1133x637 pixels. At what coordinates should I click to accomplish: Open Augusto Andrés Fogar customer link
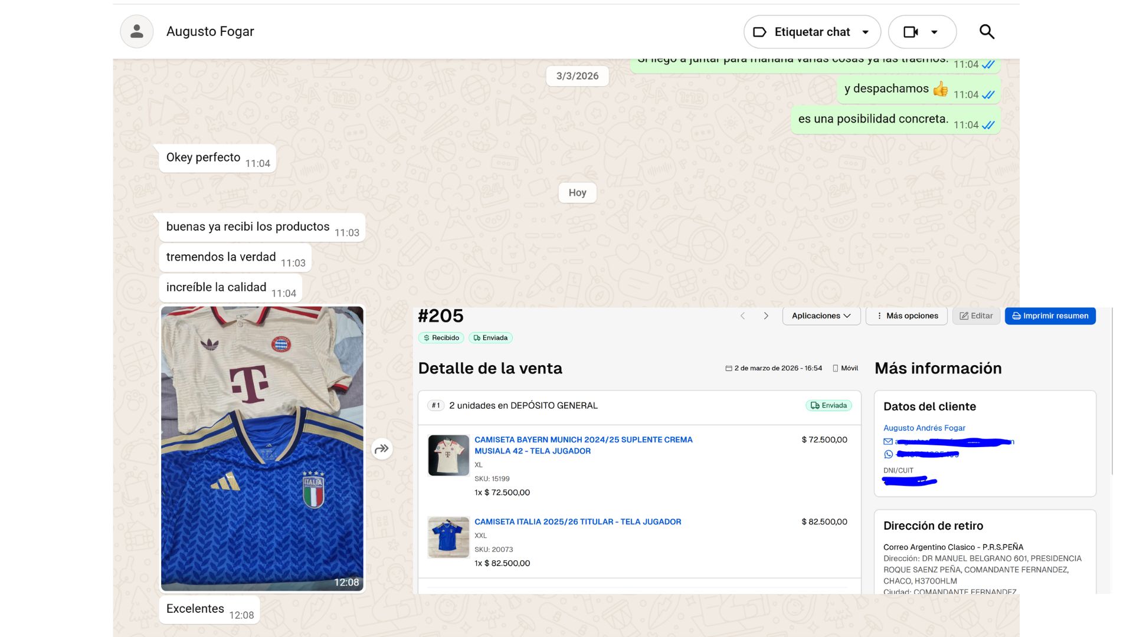(924, 428)
